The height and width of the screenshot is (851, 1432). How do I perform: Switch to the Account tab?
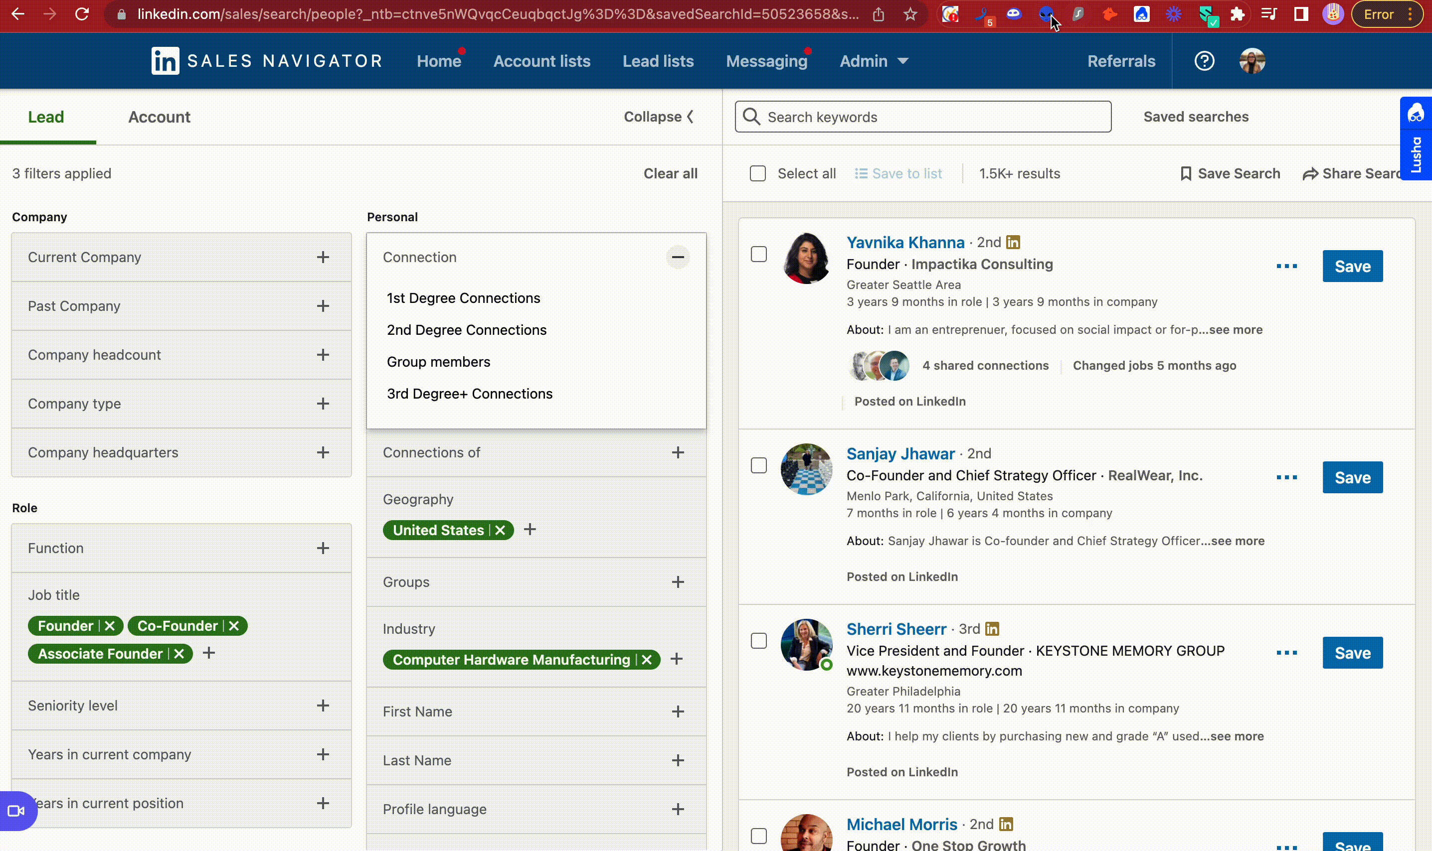(159, 117)
